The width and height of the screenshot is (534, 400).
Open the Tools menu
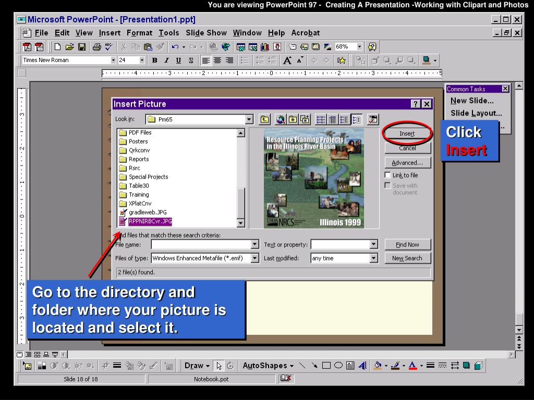tap(168, 33)
